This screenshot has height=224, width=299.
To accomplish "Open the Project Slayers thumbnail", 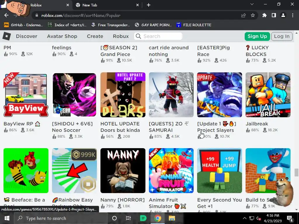I will [220, 95].
